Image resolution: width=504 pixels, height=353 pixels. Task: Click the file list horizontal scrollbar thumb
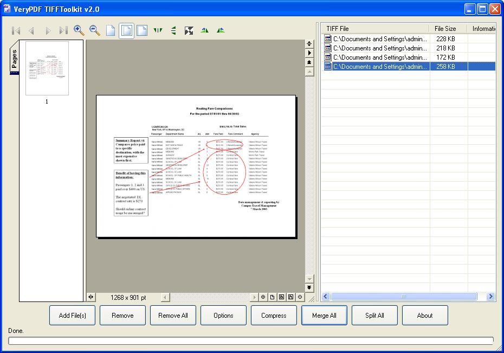404,297
